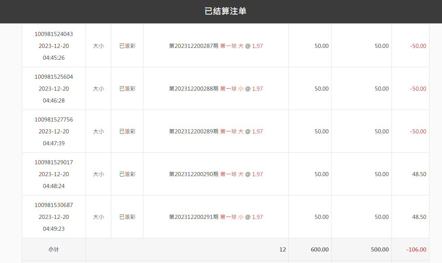
Task: Open bet details for period 202312200287
Action: (216, 46)
